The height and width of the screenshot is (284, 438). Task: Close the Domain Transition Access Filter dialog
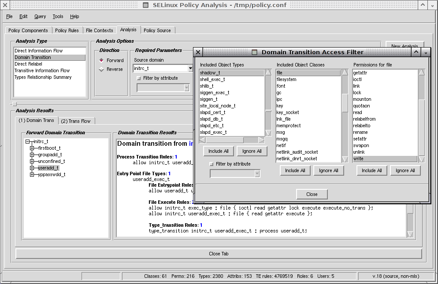click(x=312, y=194)
